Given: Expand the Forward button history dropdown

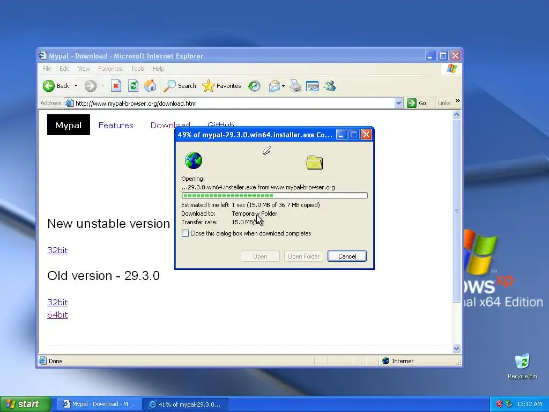Looking at the screenshot, I should click(x=103, y=86).
